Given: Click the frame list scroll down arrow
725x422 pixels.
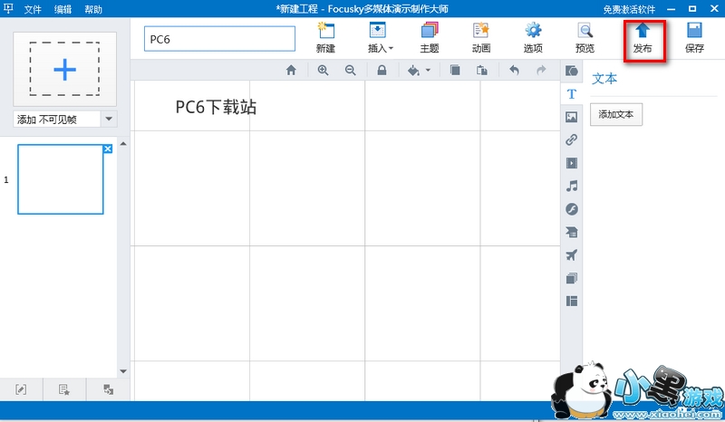Looking at the screenshot, I should point(123,371).
